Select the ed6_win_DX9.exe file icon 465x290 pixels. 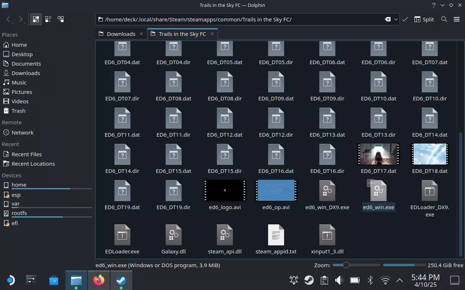point(327,191)
